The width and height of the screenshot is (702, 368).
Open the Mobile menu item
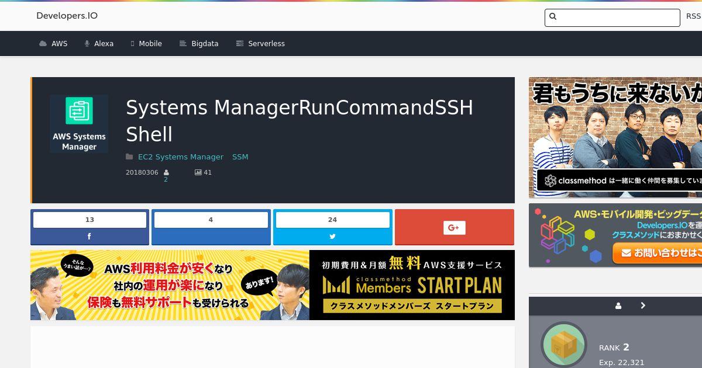(150, 44)
